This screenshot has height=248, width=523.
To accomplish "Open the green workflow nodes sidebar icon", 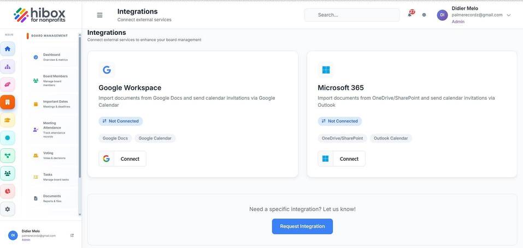I will coord(7,155).
